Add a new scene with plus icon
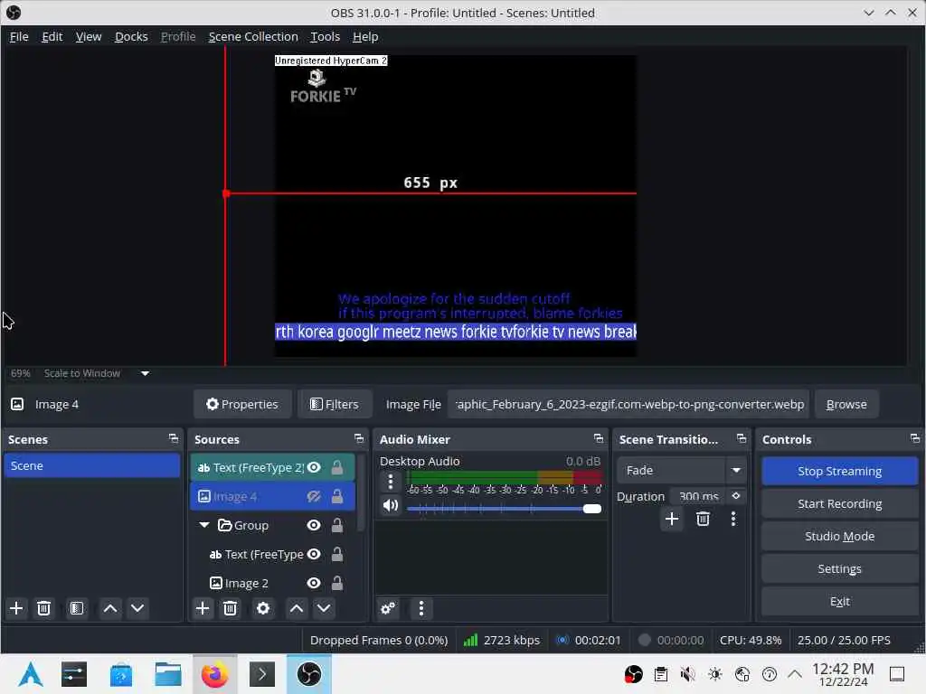This screenshot has height=694, width=926. 16,608
